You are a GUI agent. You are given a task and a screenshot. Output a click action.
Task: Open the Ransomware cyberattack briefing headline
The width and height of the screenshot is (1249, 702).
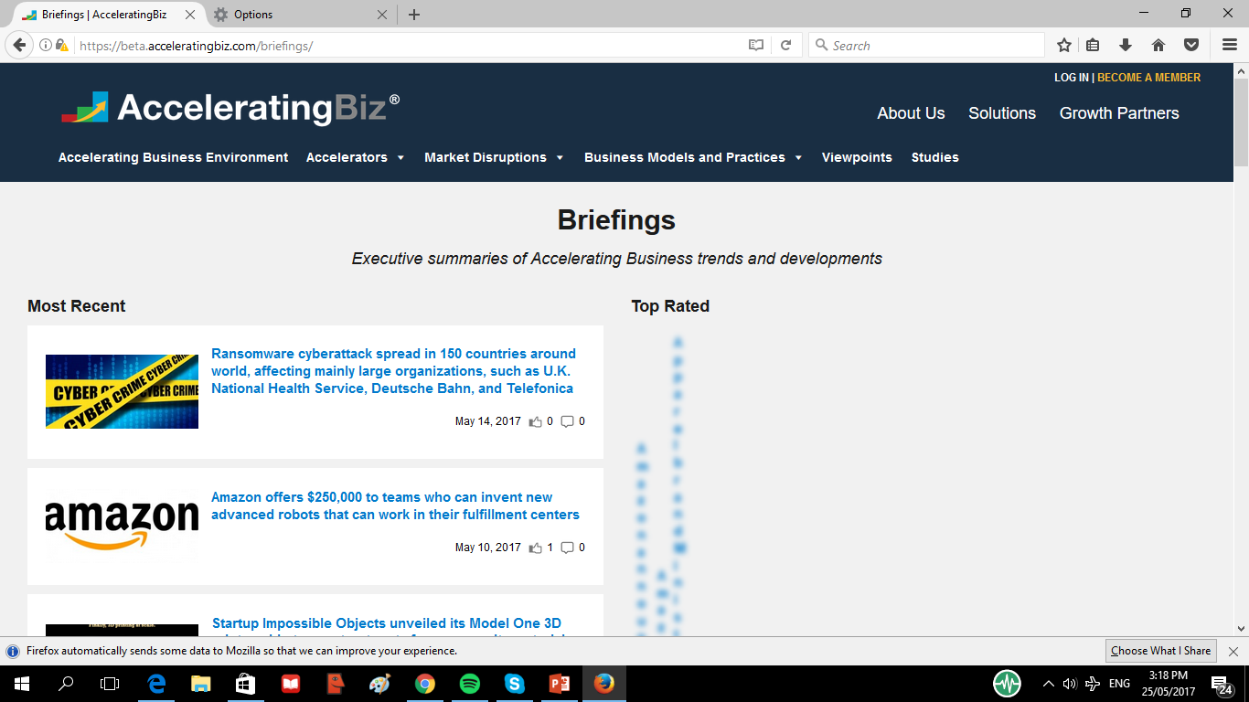393,371
